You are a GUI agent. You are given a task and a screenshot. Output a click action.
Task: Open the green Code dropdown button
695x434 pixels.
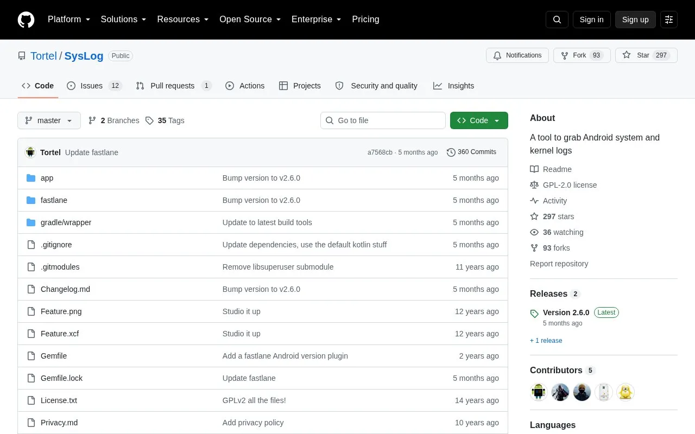pos(479,120)
